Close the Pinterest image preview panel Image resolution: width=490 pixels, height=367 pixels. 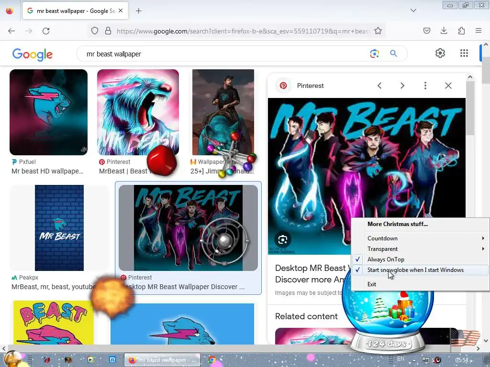448,86
